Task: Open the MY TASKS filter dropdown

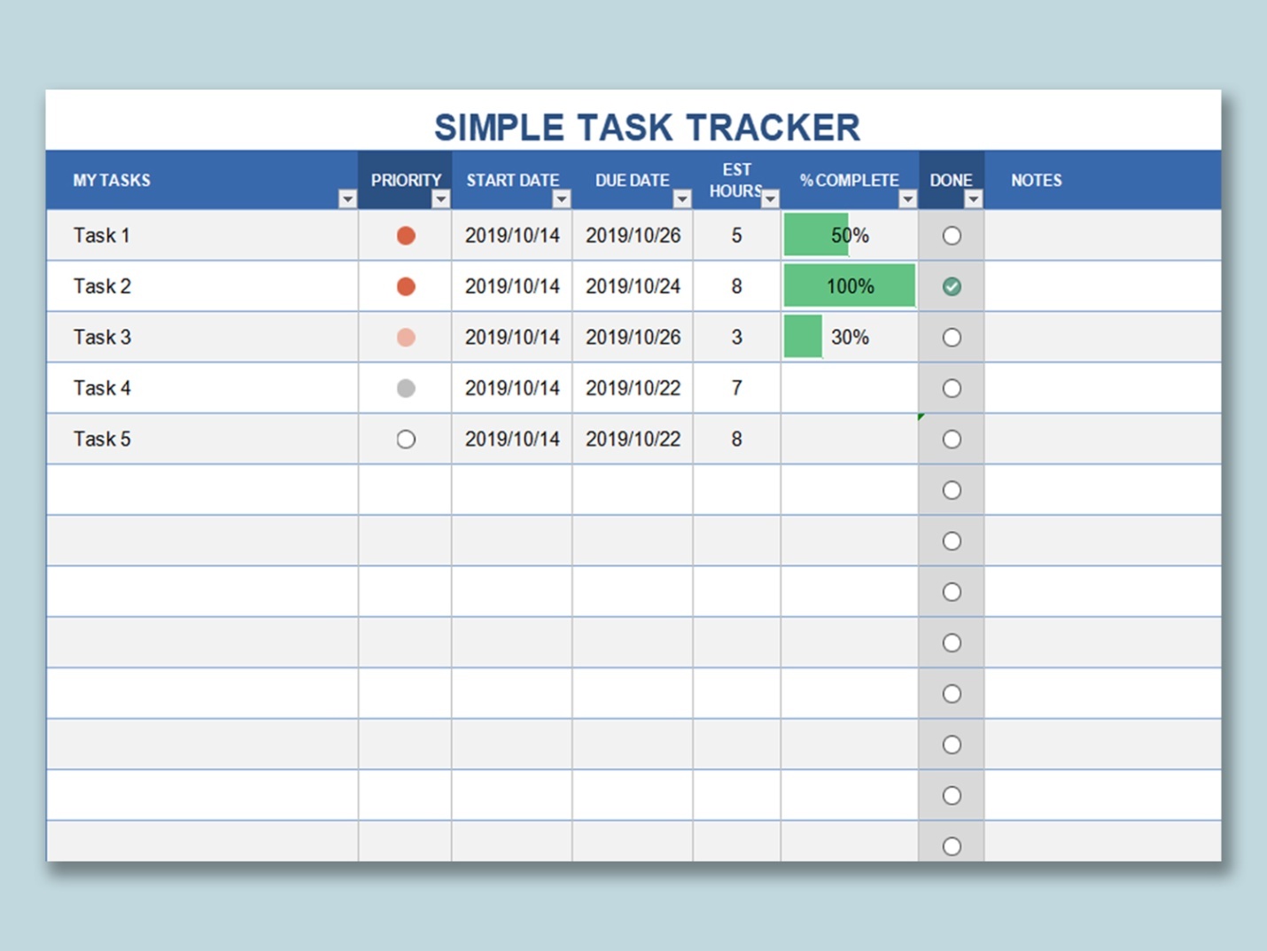Action: [x=347, y=199]
